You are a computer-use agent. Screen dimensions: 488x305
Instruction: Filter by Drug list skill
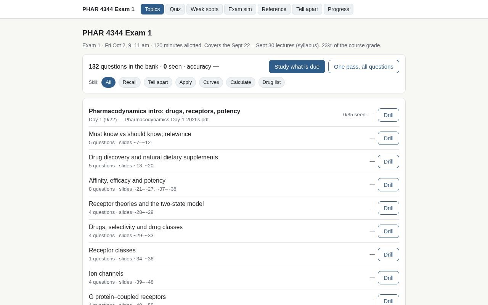(x=271, y=82)
